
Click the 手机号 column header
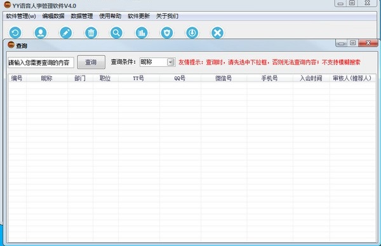click(x=270, y=78)
